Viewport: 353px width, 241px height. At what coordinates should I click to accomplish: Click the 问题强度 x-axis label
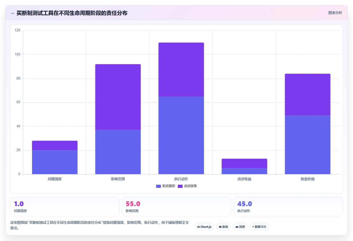pyautogui.click(x=55, y=179)
